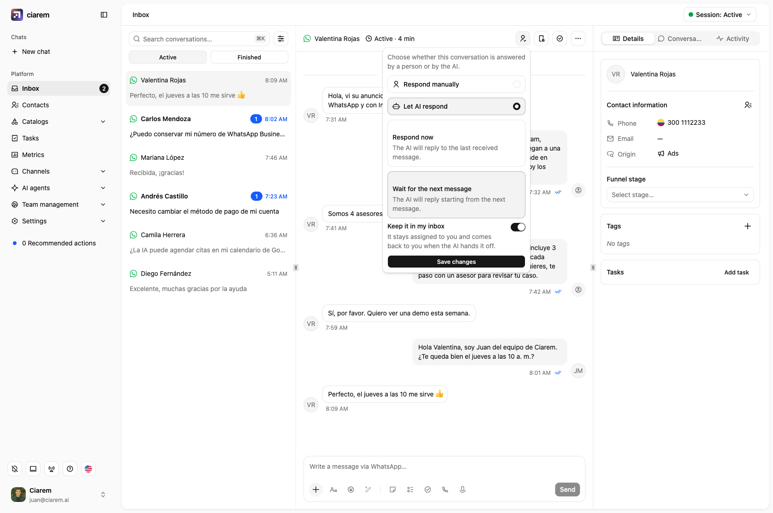Open attachment plus button in composer
Image resolution: width=773 pixels, height=513 pixels.
(316, 490)
